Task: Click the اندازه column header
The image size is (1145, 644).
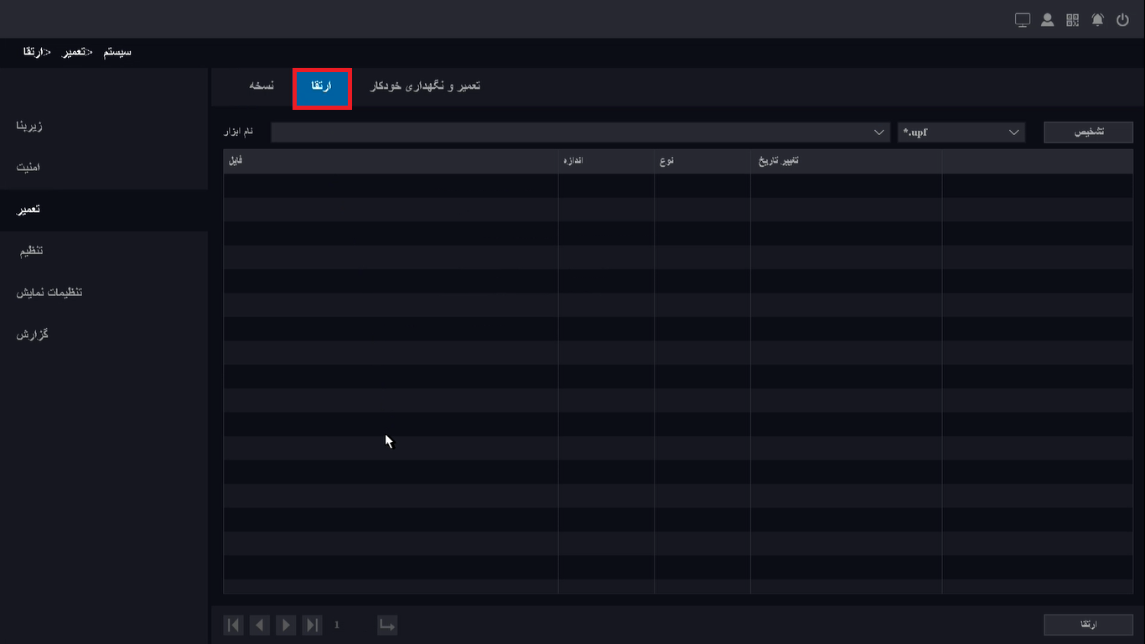Action: tap(606, 161)
